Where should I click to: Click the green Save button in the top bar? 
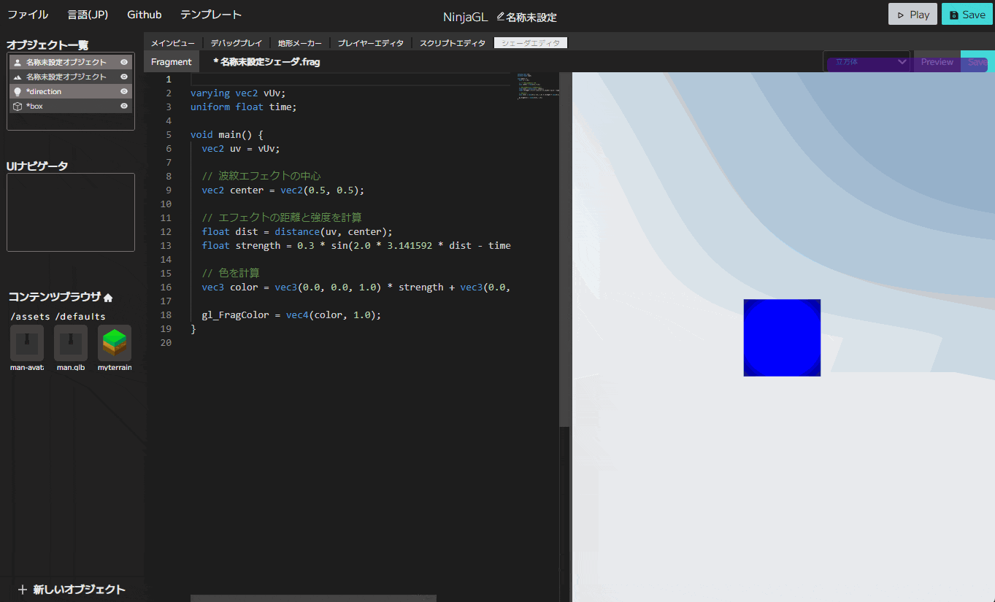[x=967, y=13]
